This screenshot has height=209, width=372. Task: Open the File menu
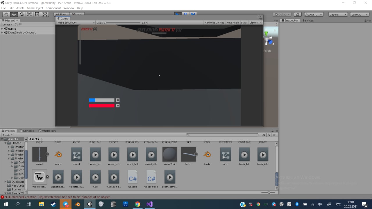click(3, 8)
